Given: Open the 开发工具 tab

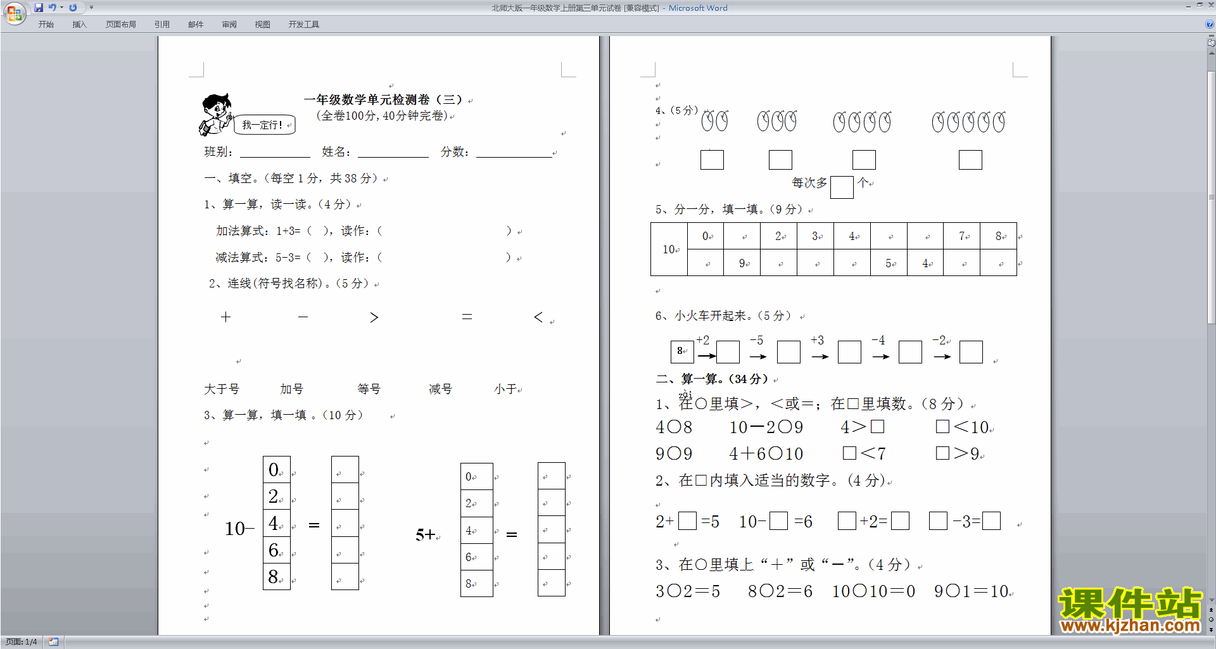Looking at the screenshot, I should (303, 25).
